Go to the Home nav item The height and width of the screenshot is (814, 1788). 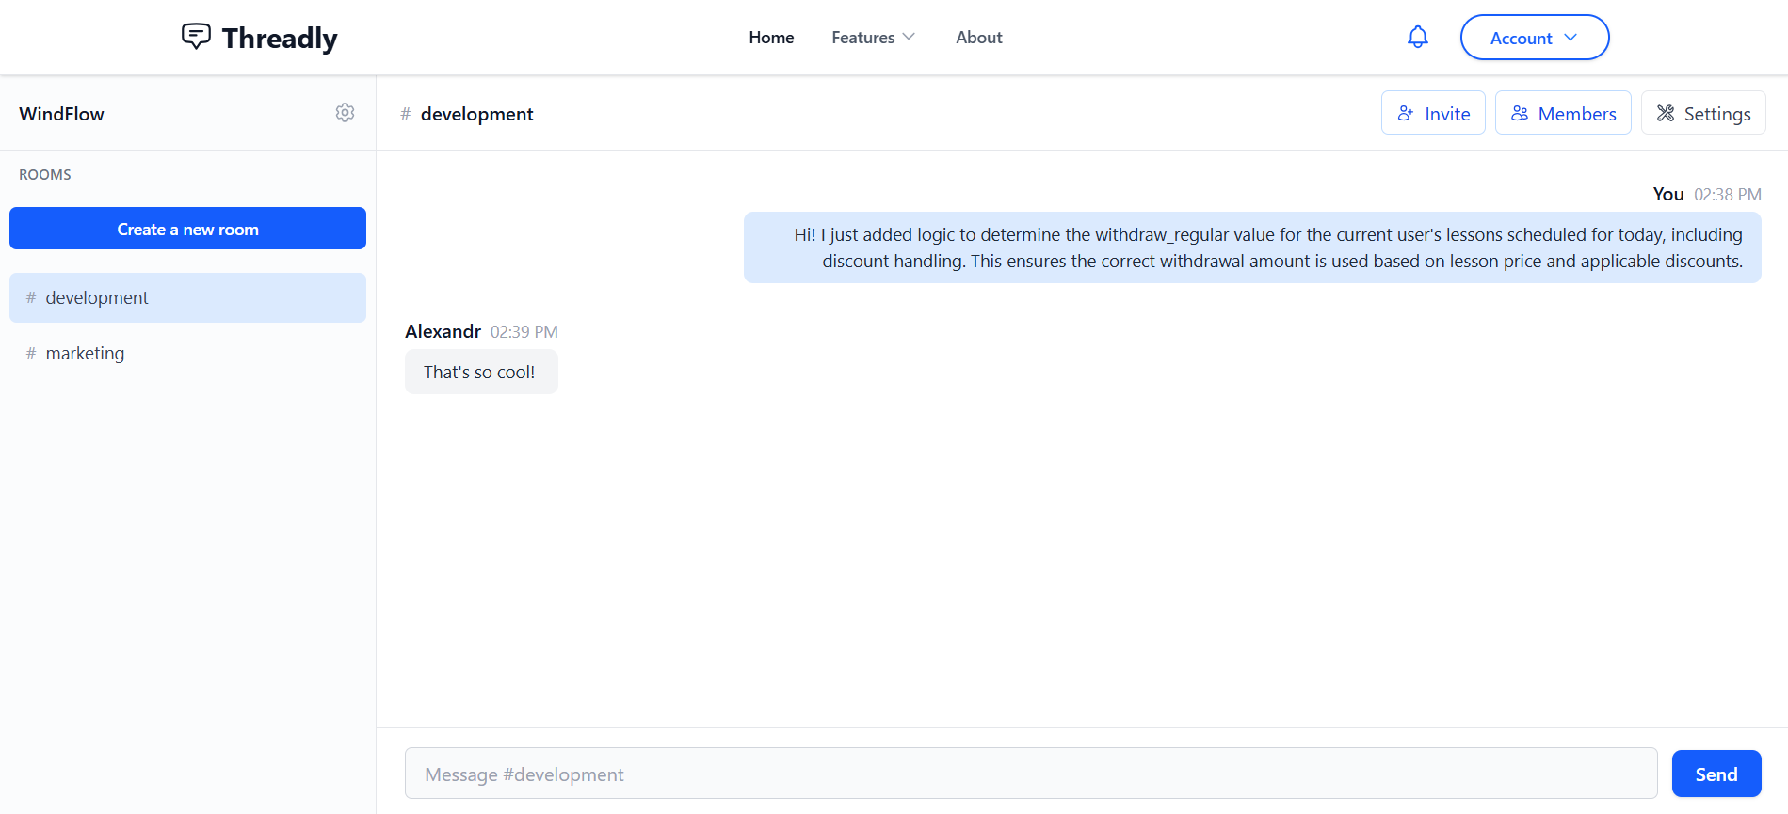tap(771, 38)
